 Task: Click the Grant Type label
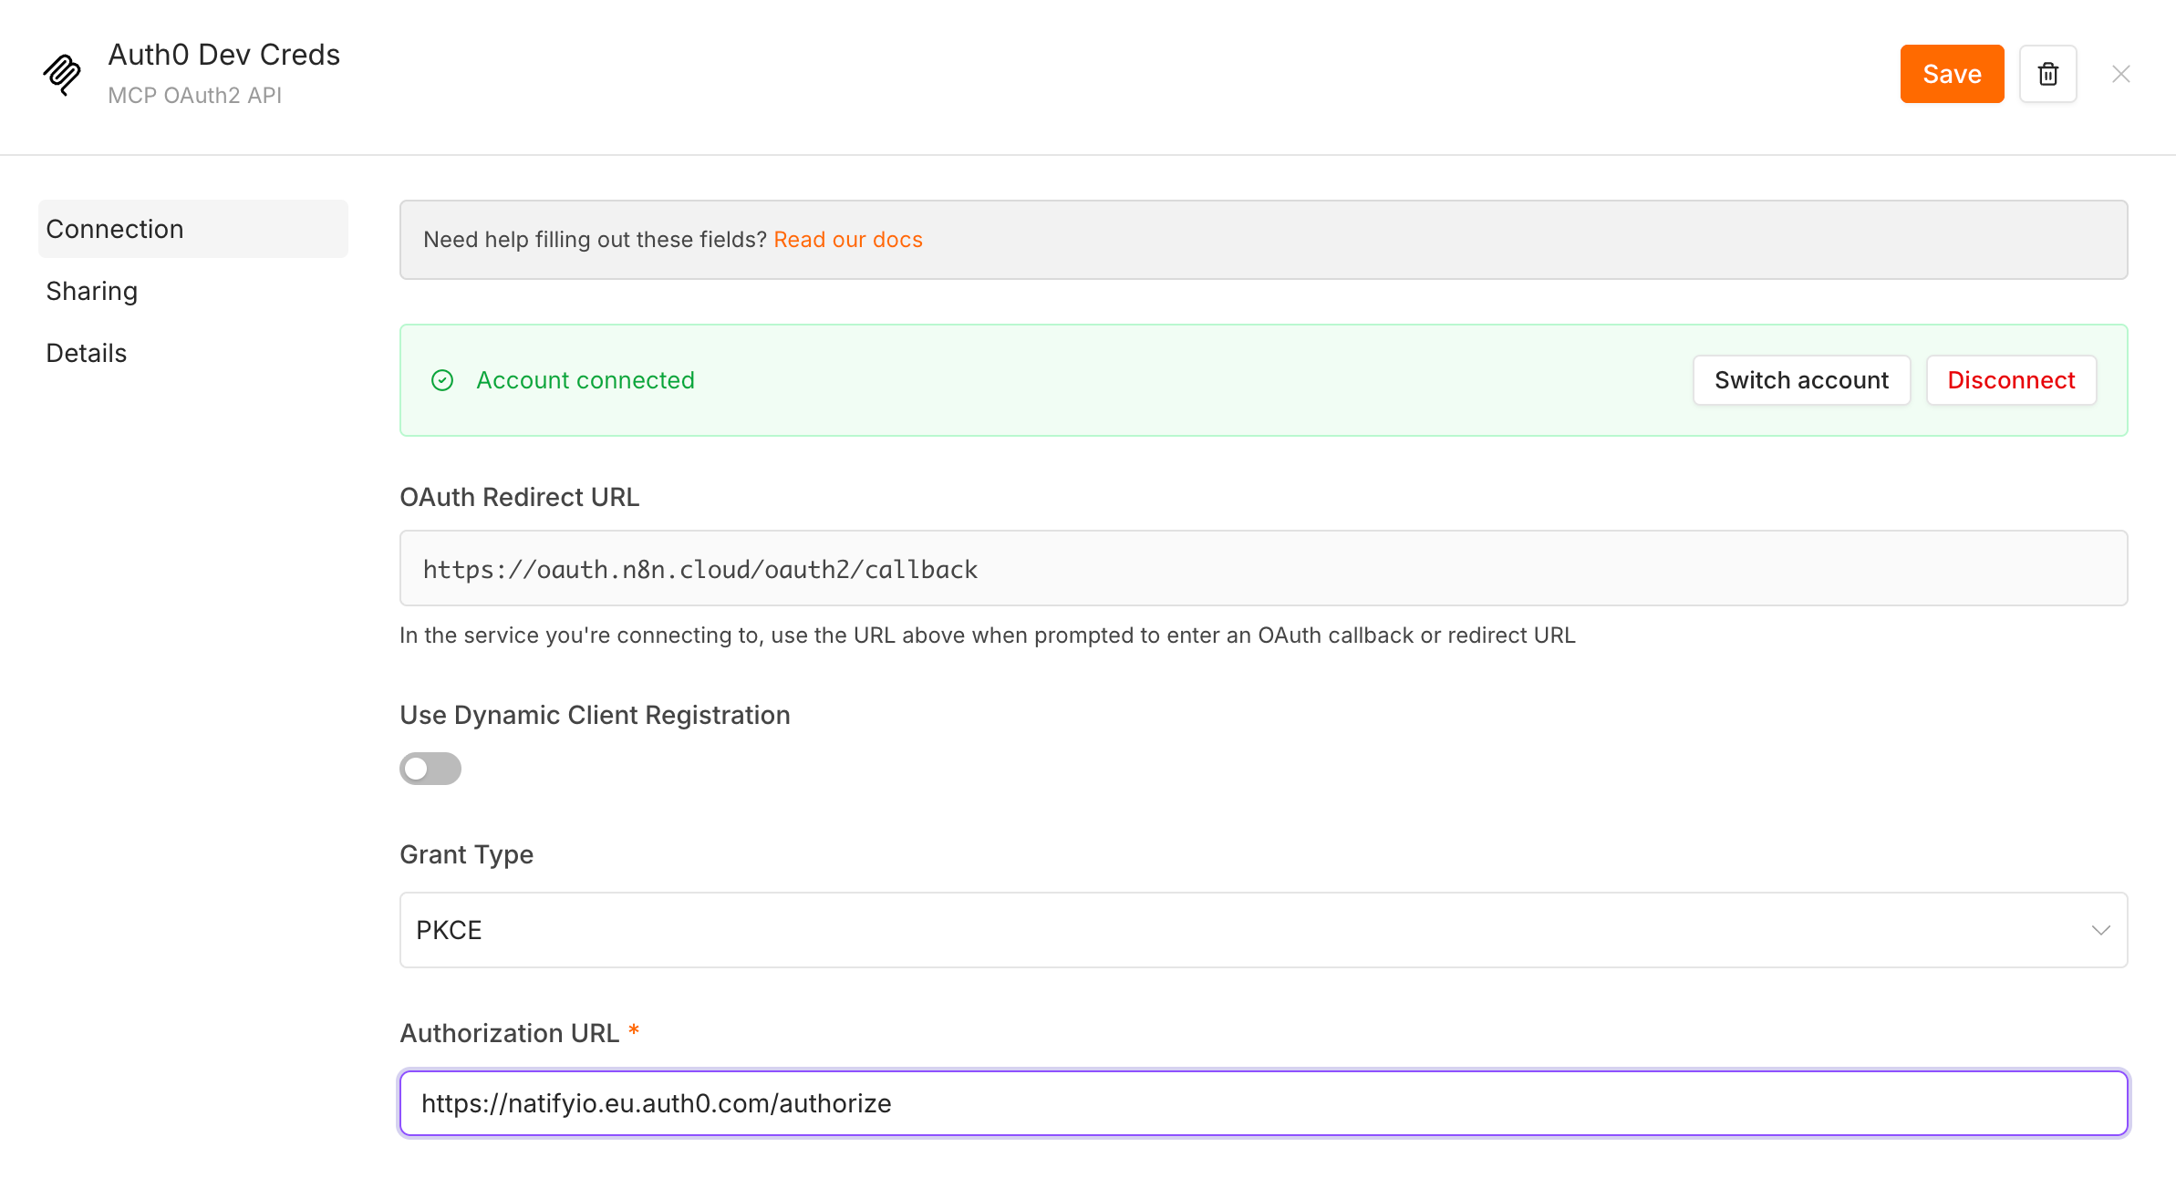[x=467, y=854]
